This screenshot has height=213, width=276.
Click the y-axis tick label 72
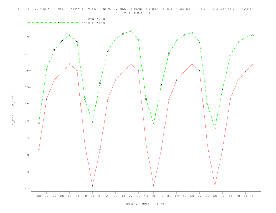click(x=26, y=104)
